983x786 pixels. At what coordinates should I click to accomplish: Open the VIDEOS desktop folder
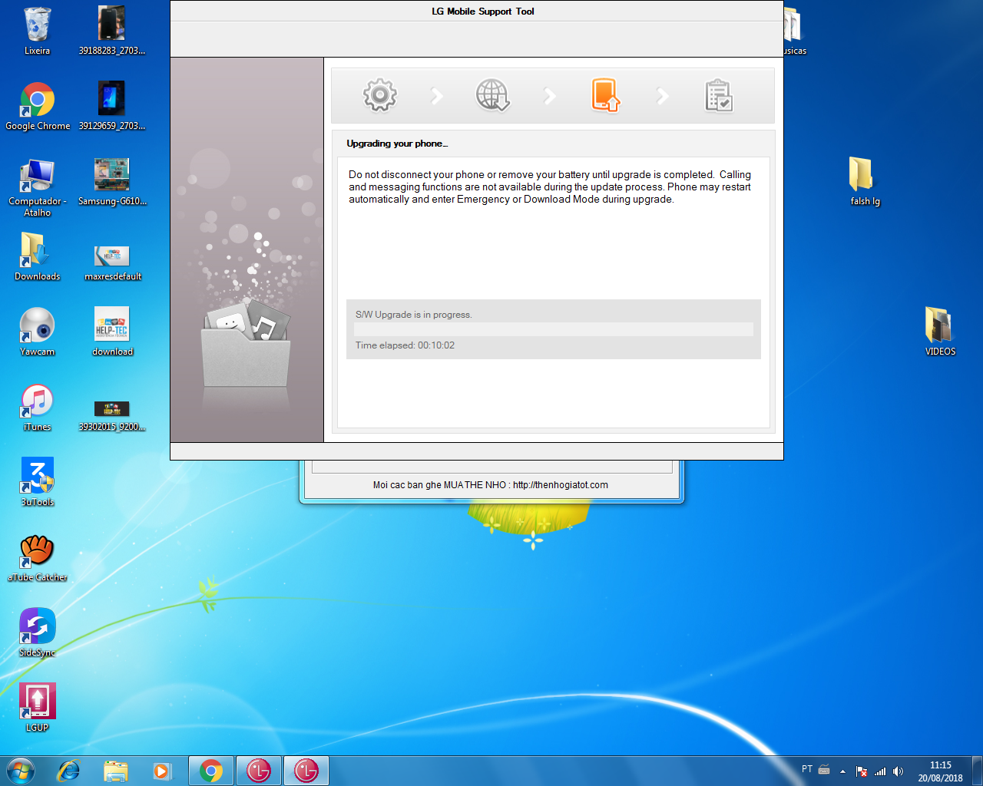(x=940, y=332)
